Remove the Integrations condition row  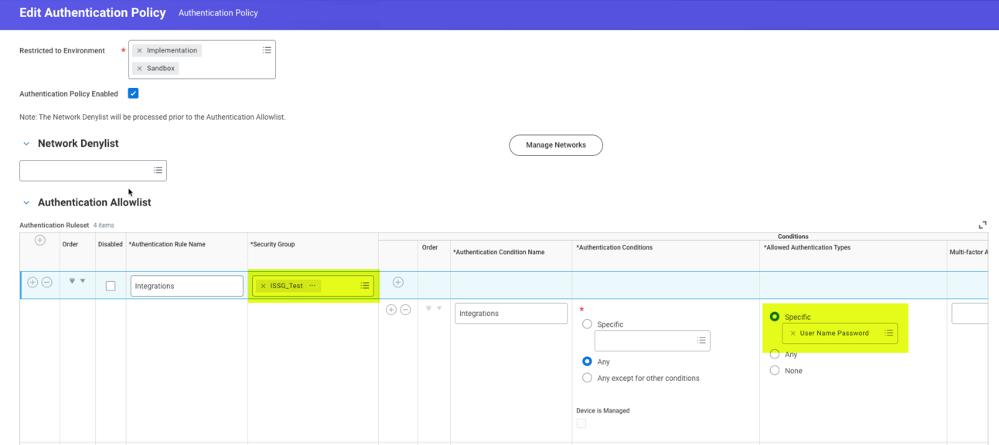pyautogui.click(x=405, y=310)
